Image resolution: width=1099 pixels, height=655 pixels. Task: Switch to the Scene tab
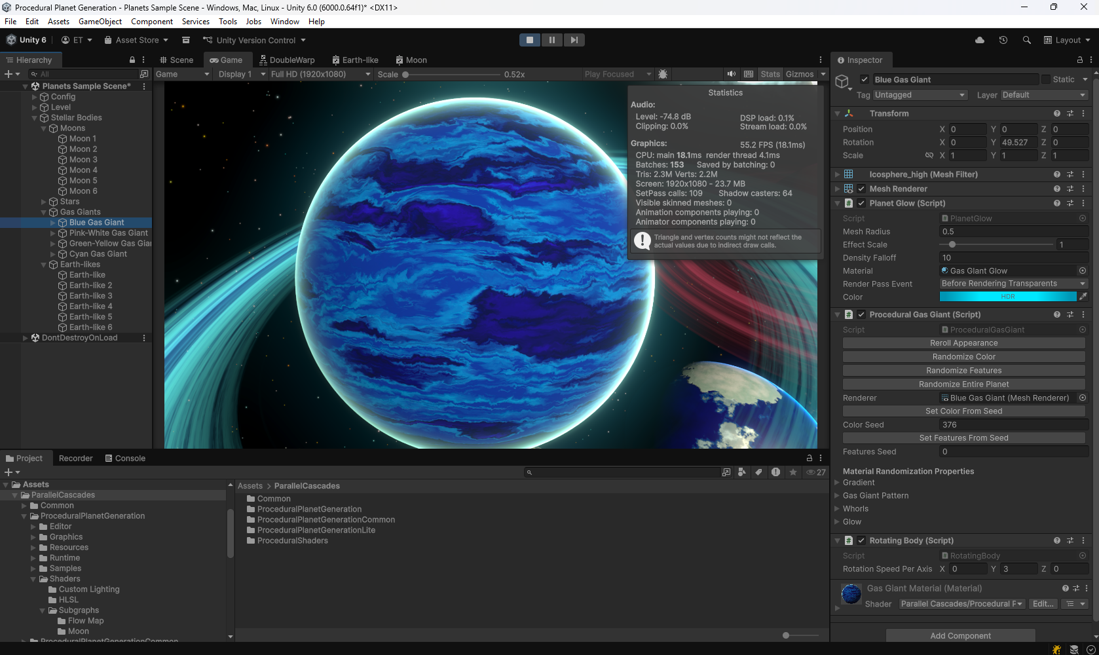pos(176,60)
